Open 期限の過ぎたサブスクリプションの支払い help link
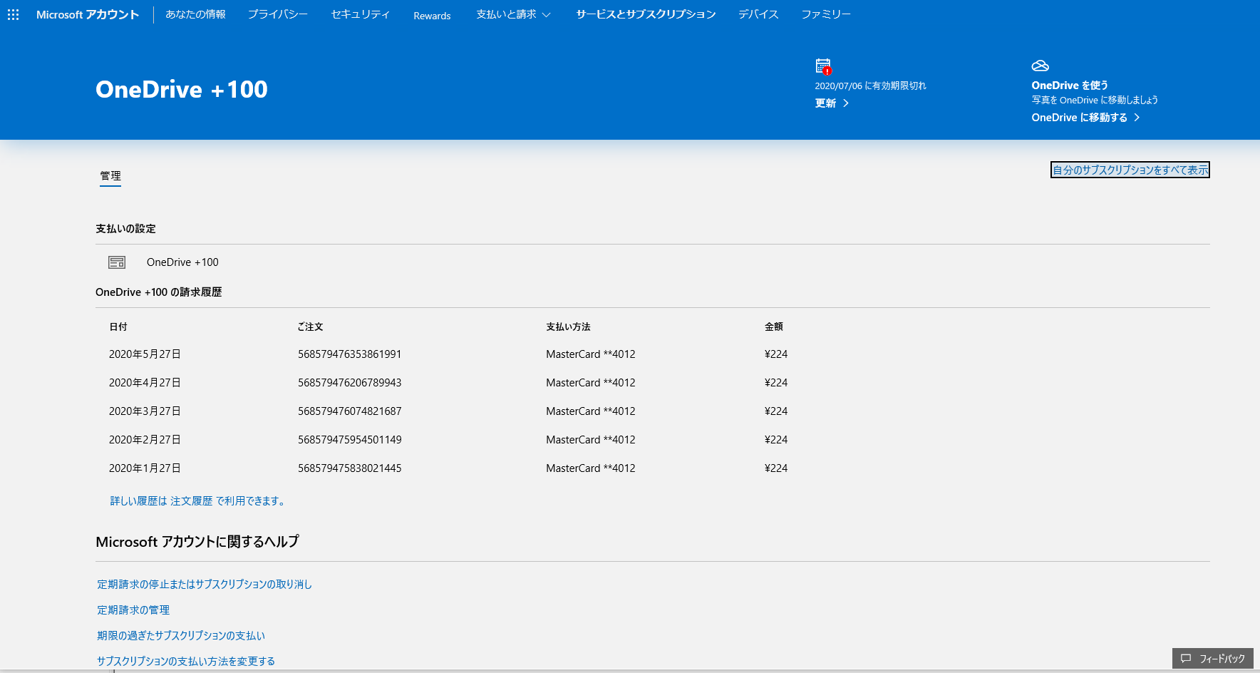This screenshot has width=1260, height=673. (x=181, y=636)
